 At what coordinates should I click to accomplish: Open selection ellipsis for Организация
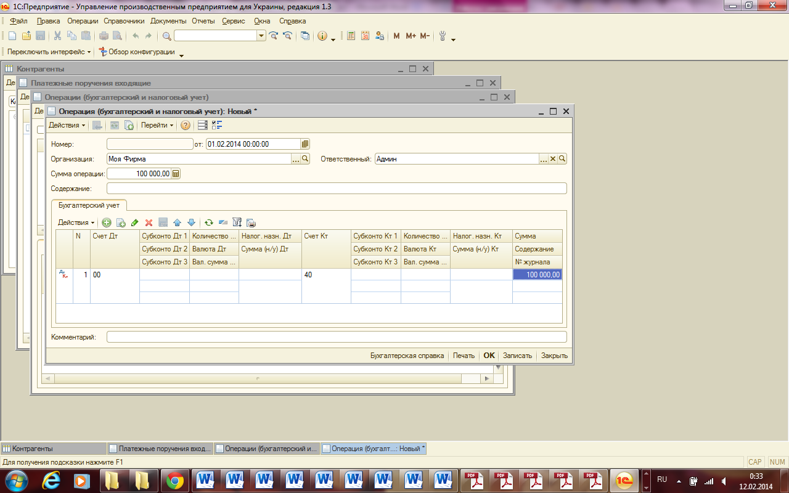[x=296, y=159]
